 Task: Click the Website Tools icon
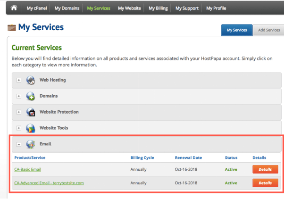31,128
